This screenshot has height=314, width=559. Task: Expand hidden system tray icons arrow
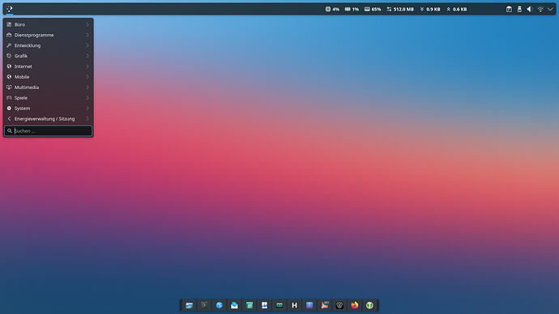[x=550, y=9]
